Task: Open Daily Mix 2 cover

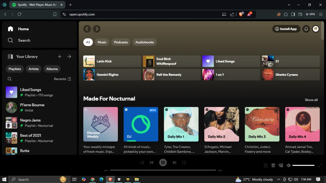Action: click(x=222, y=124)
